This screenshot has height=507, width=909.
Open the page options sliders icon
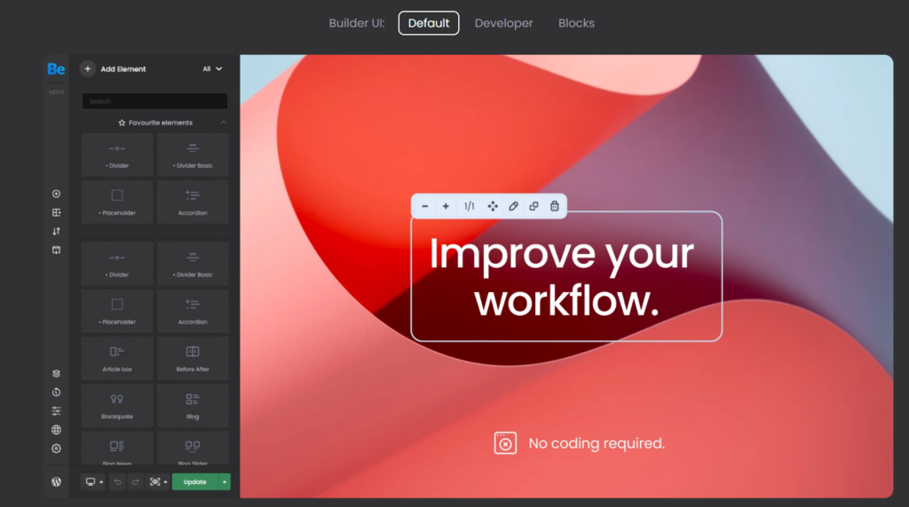[56, 411]
